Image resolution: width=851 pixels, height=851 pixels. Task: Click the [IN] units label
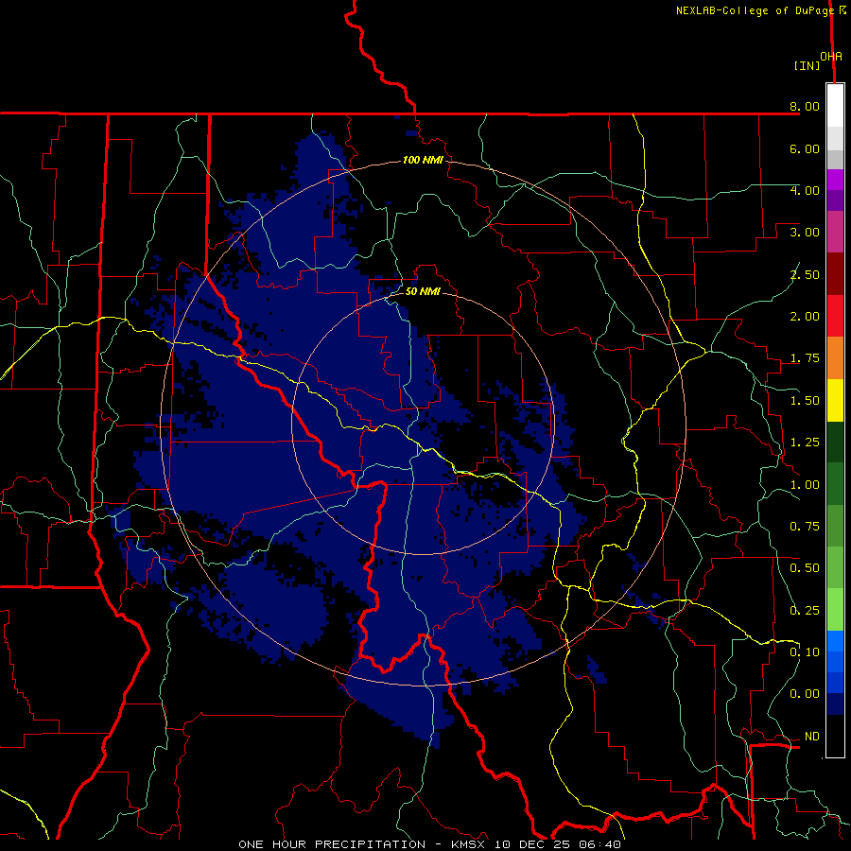tap(807, 65)
